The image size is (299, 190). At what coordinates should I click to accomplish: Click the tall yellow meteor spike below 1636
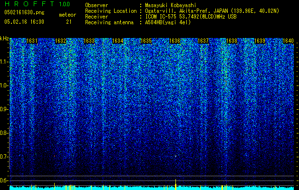175,184
